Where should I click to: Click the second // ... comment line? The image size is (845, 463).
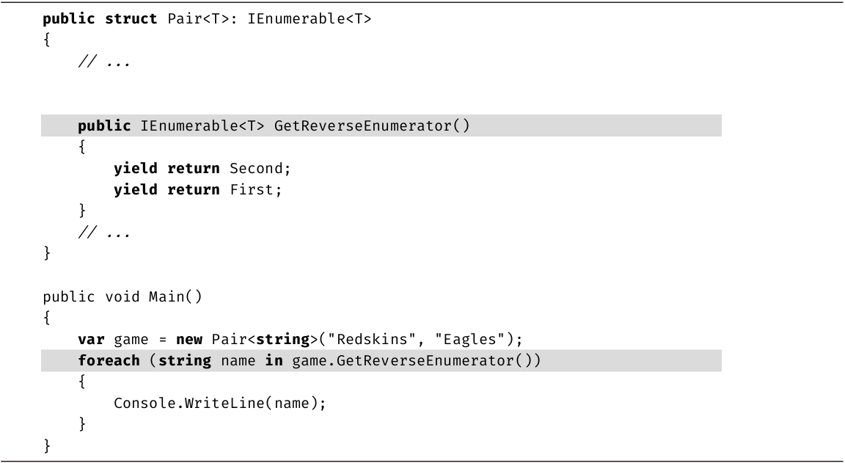(x=104, y=233)
